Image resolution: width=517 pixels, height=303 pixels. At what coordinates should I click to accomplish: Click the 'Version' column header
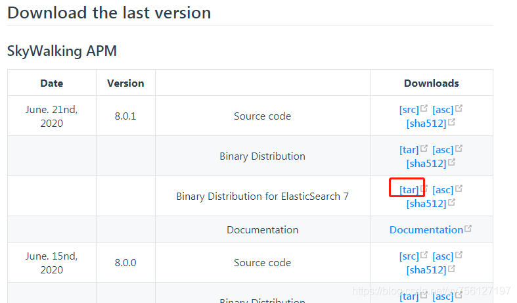[x=125, y=83]
